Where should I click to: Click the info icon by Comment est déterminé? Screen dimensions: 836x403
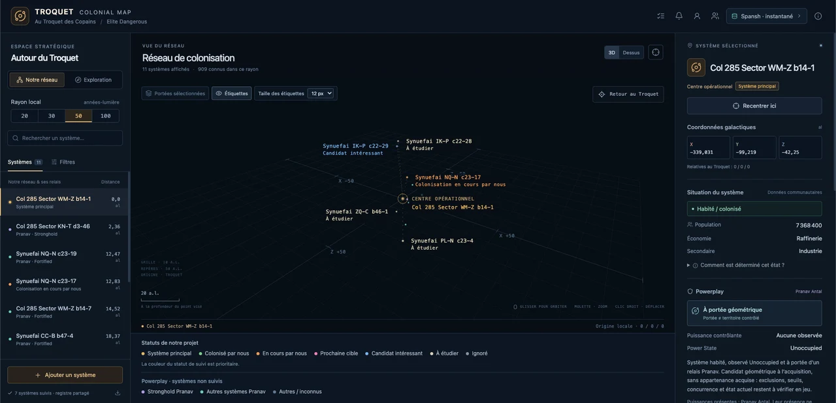[695, 265]
